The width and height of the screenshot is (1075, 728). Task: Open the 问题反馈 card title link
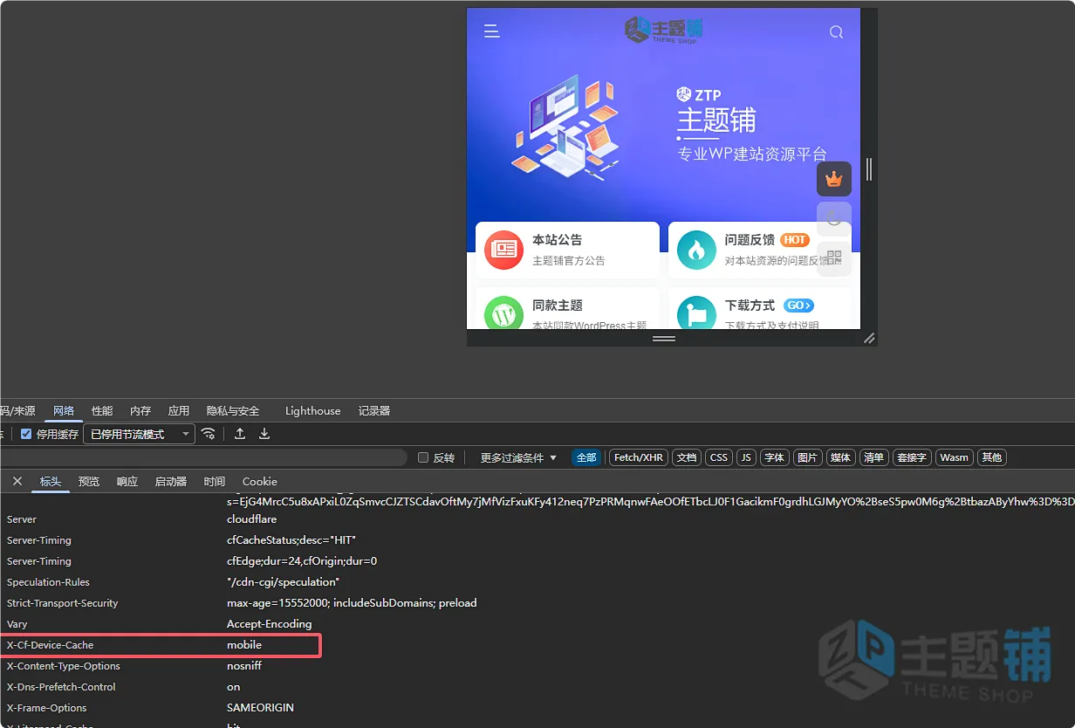pyautogui.click(x=750, y=239)
